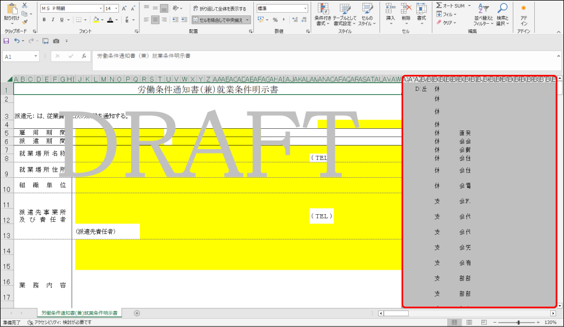The height and width of the screenshot is (327, 564).
Task: Click the camera icon on the Quick Access Toolbar
Action: pos(57,41)
